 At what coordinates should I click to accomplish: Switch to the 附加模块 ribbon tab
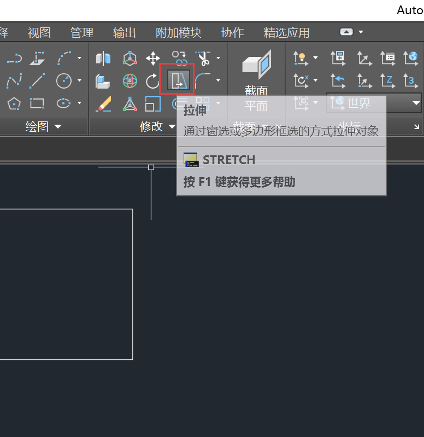pos(179,33)
